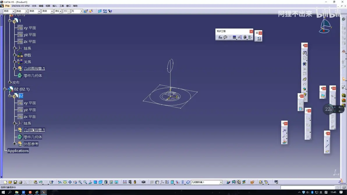This screenshot has height=195, width=347.
Task: Select 零件几何体 under part 02
Action: (x=33, y=137)
